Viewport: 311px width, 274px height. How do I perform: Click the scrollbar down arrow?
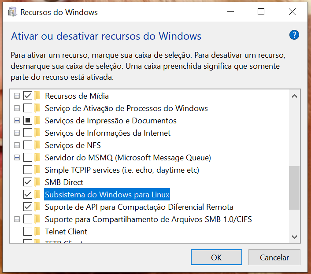click(295, 237)
